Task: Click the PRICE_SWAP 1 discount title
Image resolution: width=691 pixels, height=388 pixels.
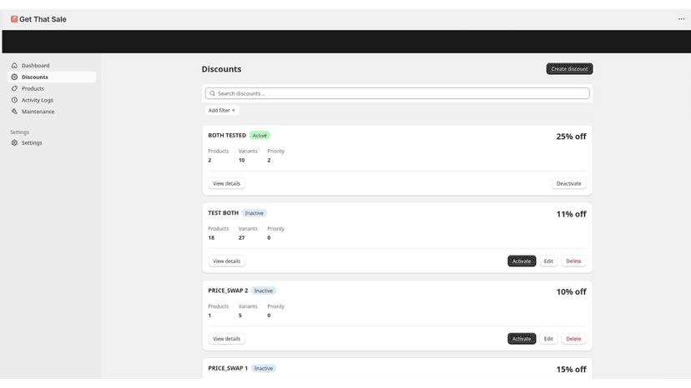Action: [228, 368]
